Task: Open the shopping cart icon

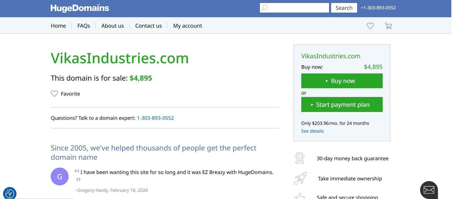Action: 388,26
